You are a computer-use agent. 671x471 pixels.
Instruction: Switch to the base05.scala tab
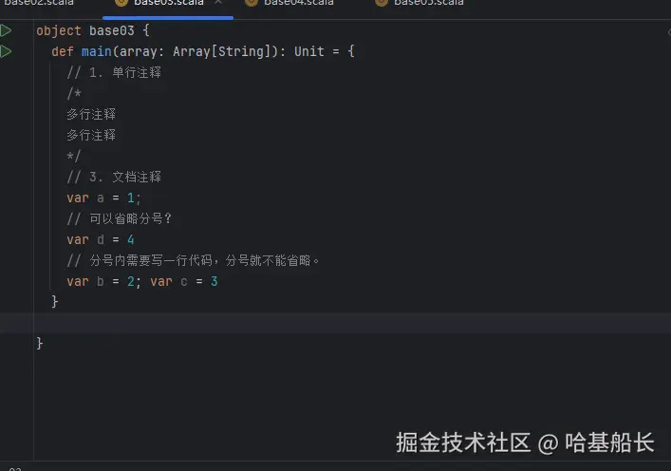tap(428, 3)
